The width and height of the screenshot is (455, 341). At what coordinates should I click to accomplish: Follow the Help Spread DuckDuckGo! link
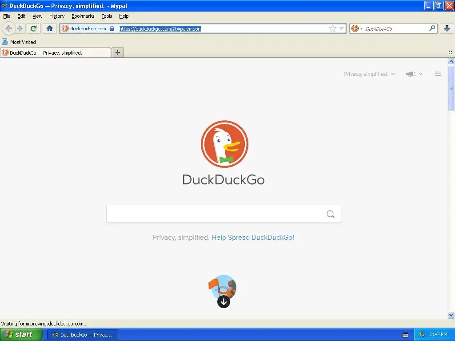tap(253, 238)
